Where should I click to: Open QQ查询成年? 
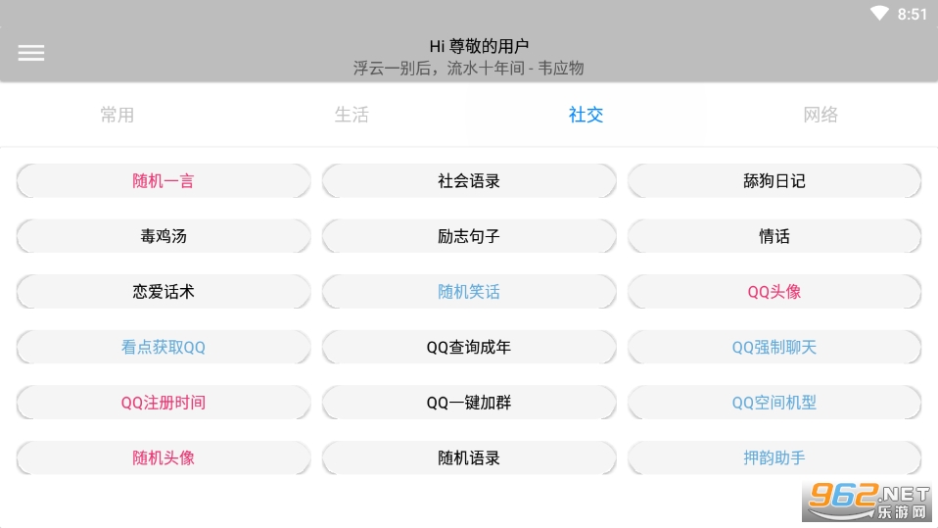point(469,347)
